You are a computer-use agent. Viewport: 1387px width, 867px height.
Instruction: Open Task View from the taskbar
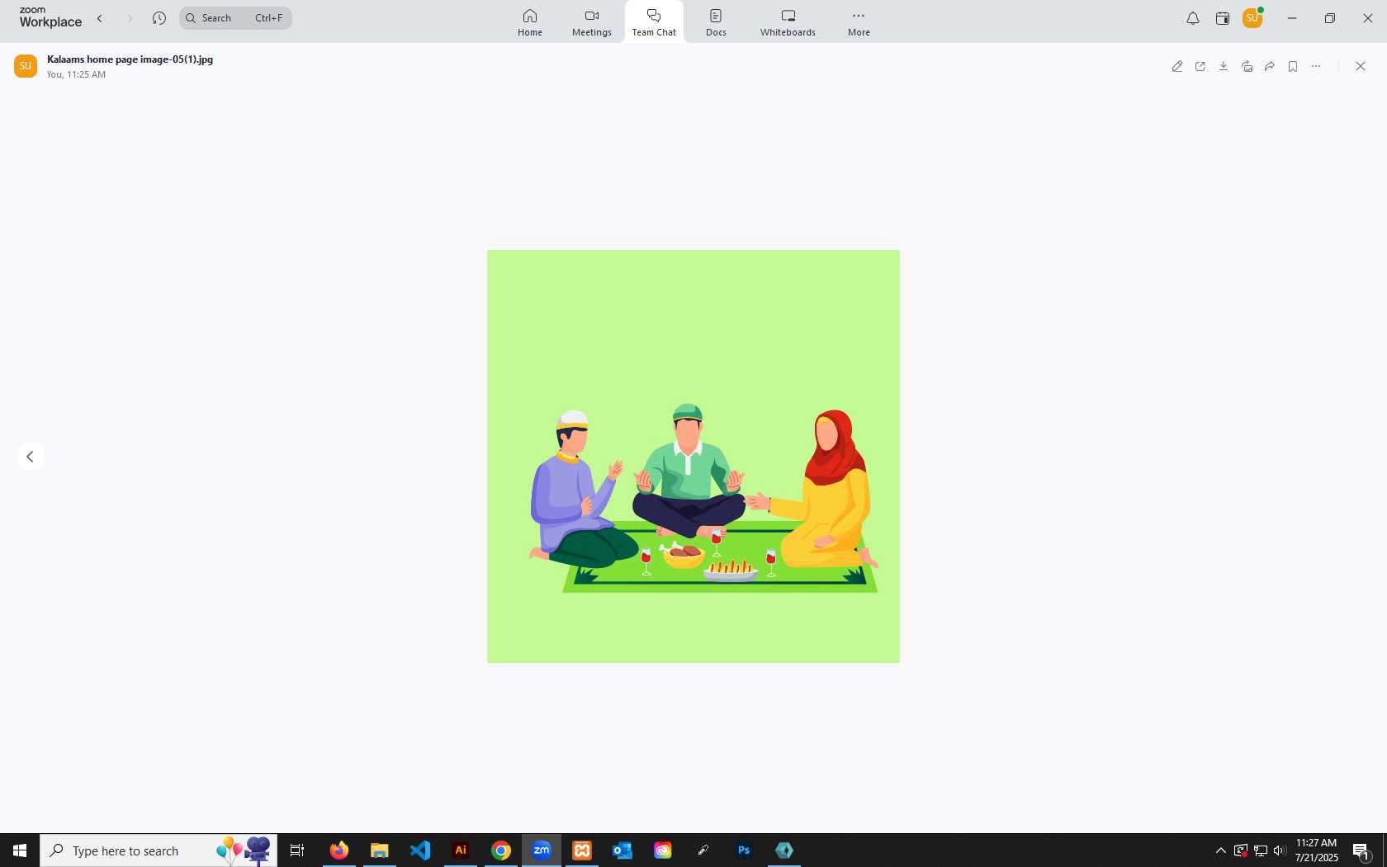tap(297, 850)
